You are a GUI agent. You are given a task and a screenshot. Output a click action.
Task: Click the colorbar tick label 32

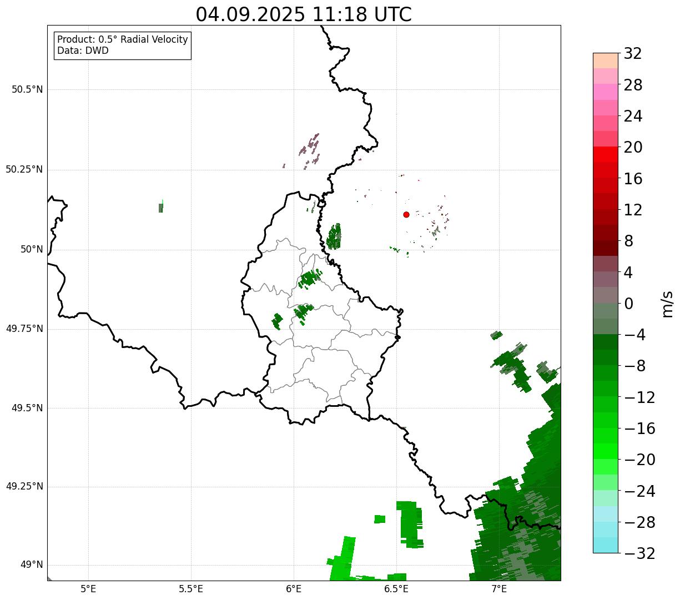(633, 54)
